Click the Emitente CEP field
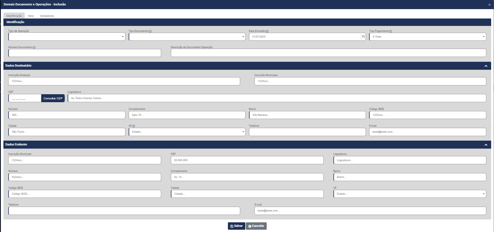Viewport: 494px width, 232px height. (247, 160)
